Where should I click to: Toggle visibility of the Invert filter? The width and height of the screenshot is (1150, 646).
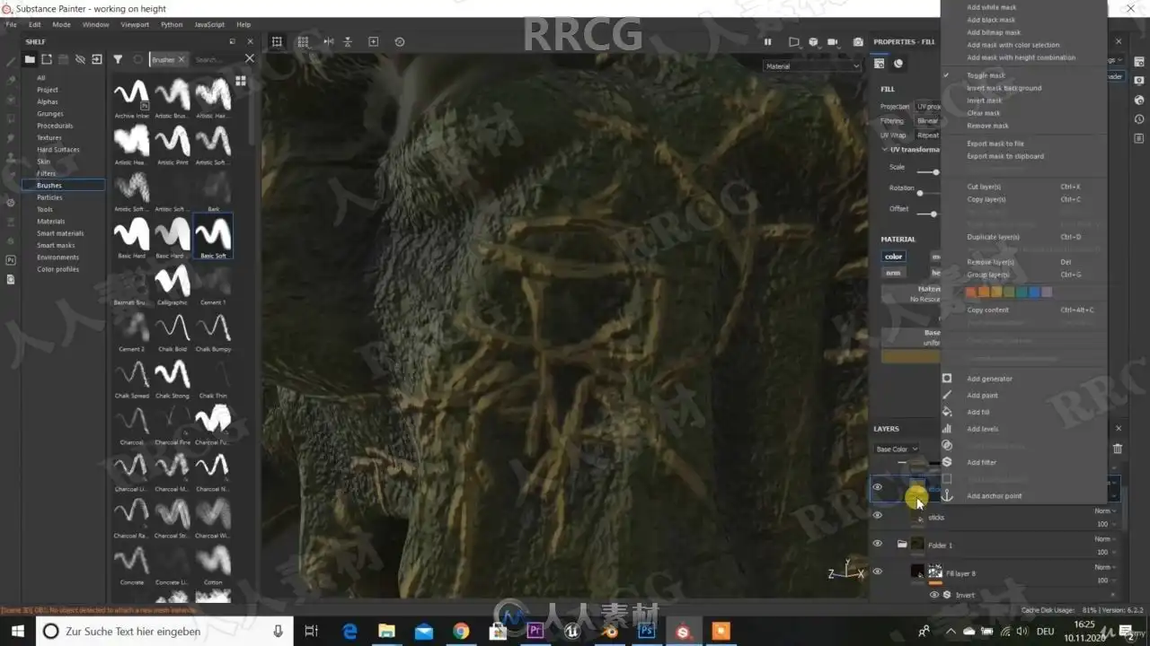(x=934, y=595)
